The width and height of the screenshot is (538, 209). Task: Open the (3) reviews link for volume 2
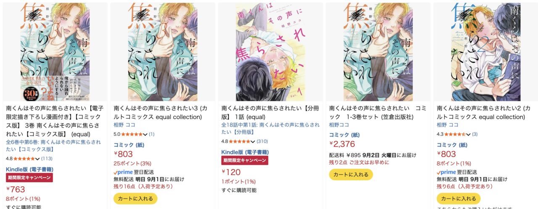[x=475, y=134]
